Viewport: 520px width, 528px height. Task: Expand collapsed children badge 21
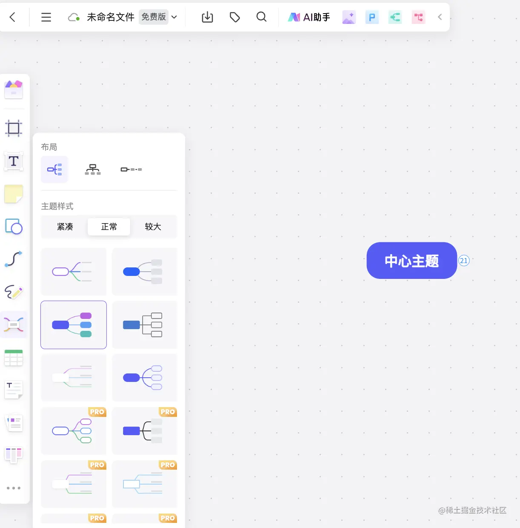[464, 261]
